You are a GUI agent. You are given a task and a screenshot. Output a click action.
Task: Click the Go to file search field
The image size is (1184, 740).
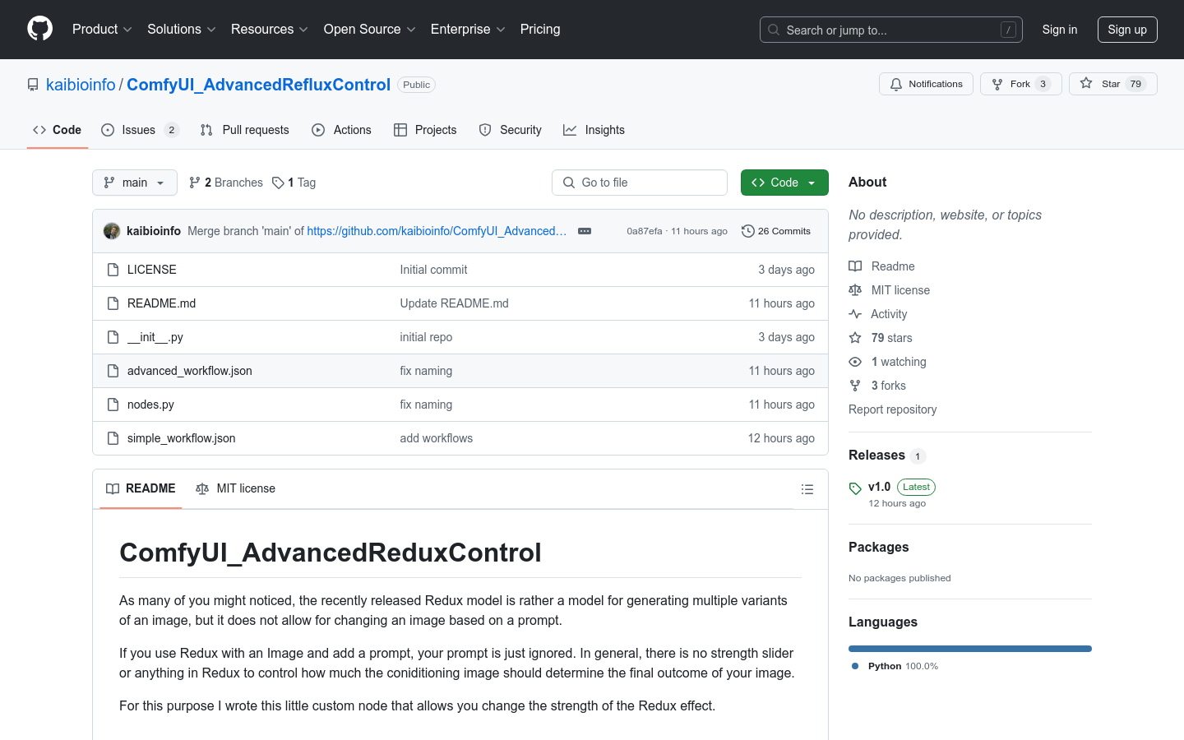(x=640, y=183)
